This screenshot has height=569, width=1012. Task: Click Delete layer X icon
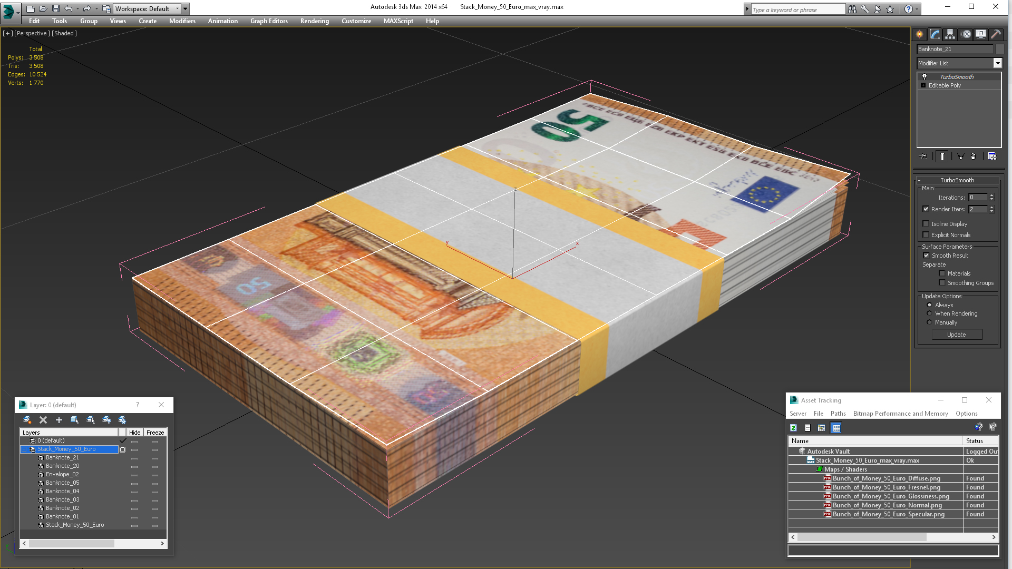click(43, 420)
